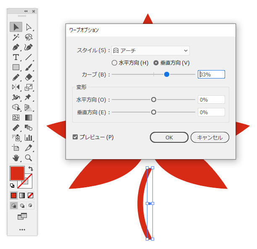Select the Paintbrush tool
This screenshot has height=249, width=257.
tap(29, 67)
